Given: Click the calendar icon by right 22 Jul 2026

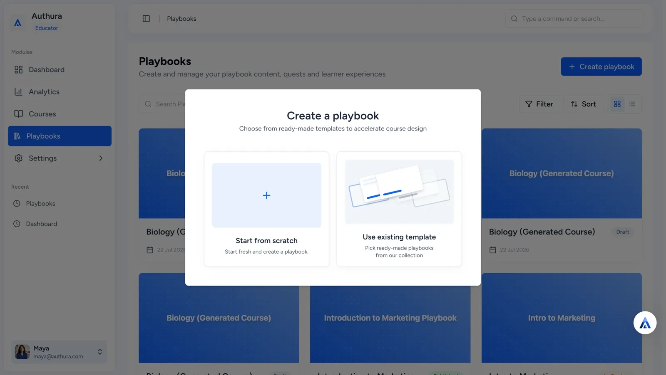Looking at the screenshot, I should [493, 250].
